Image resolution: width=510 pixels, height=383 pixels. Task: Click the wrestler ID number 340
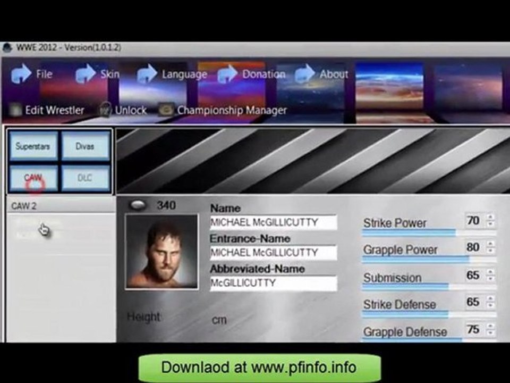(x=166, y=205)
